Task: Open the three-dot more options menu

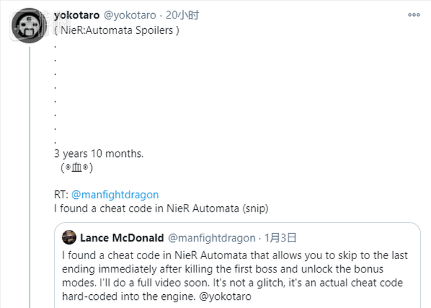Action: [x=415, y=16]
